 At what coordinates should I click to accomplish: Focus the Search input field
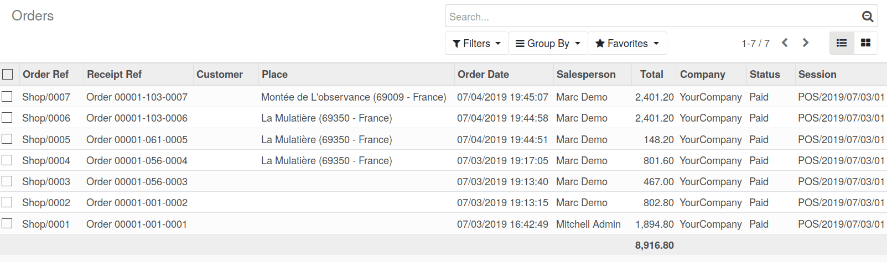tap(653, 17)
